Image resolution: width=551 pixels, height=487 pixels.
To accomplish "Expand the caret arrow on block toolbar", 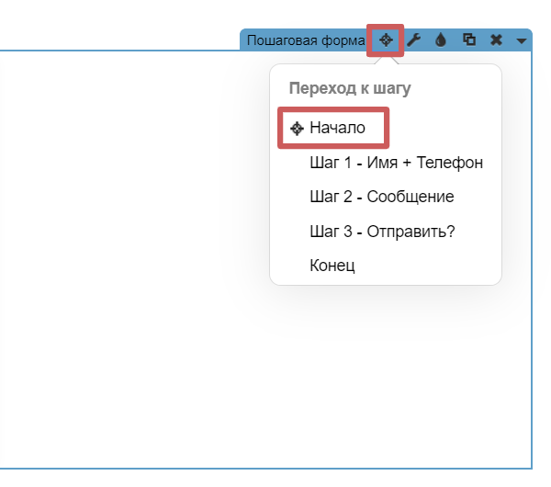I will (522, 41).
